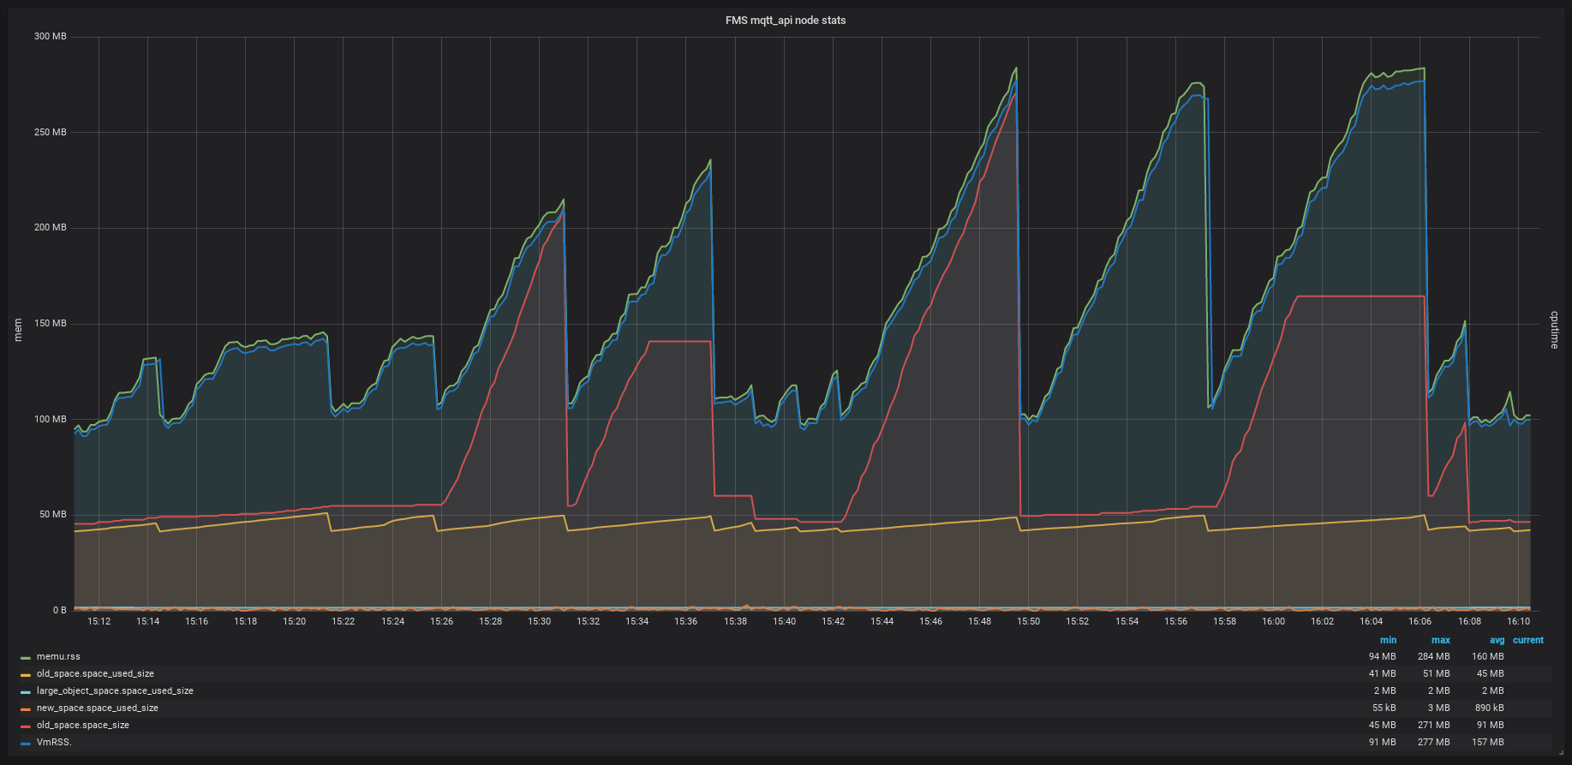The image size is (1572, 765).
Task: Click VmRSS. avg value 157 MB
Action: point(1488,743)
